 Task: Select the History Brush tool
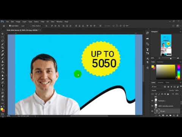2,65
